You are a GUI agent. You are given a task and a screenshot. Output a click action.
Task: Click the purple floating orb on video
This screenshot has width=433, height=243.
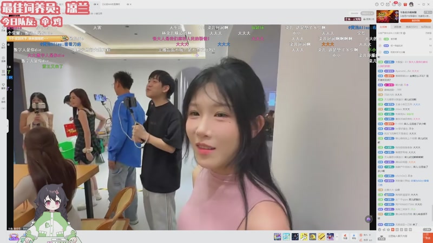(369, 219)
